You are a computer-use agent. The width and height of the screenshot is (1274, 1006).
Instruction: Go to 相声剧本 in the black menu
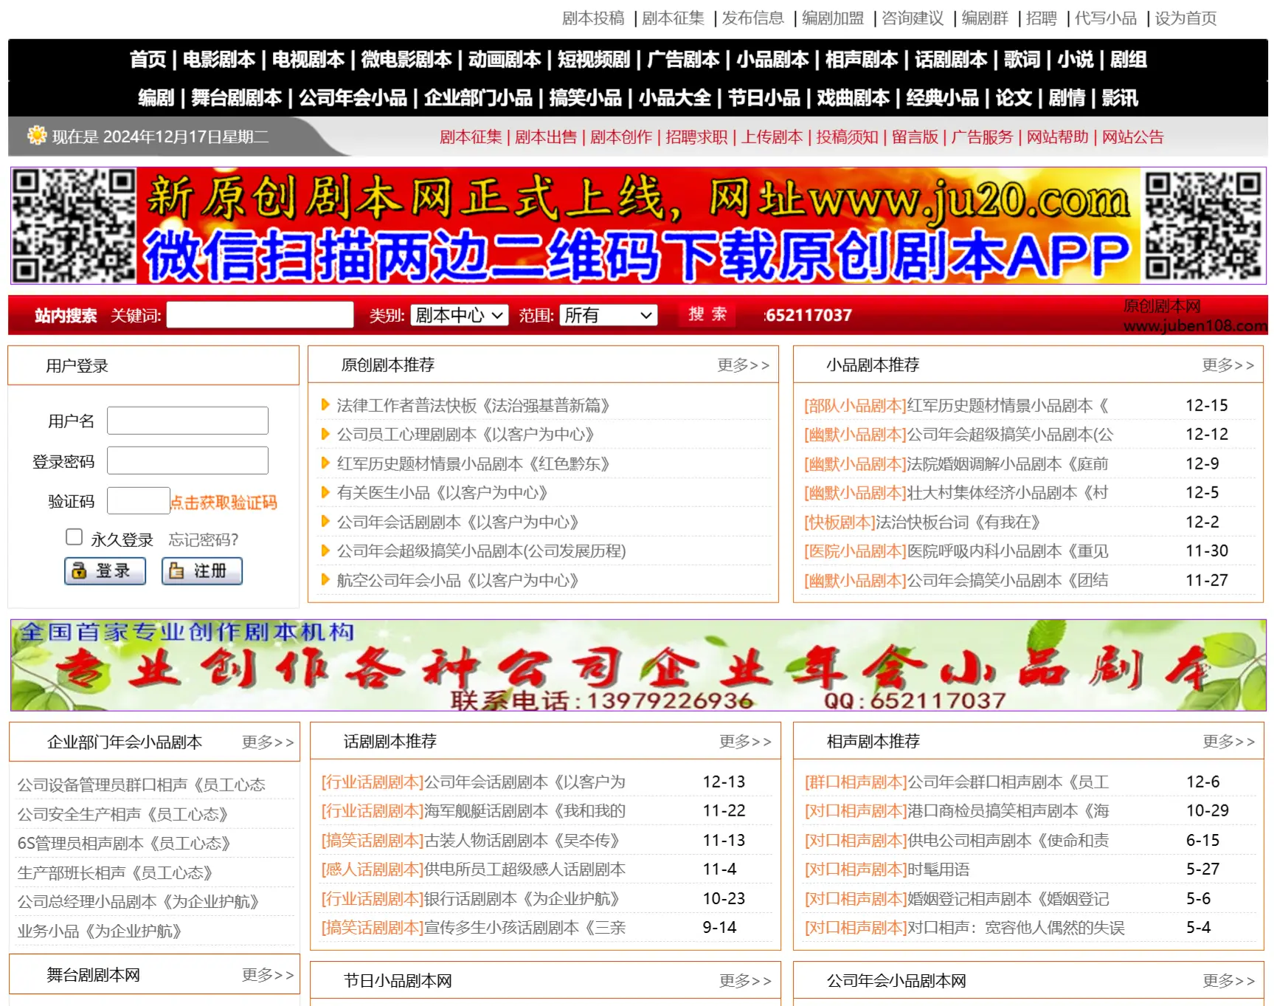point(861,60)
